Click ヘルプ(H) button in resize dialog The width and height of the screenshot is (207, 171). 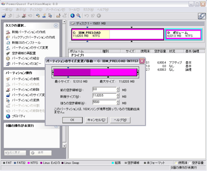click(120, 120)
